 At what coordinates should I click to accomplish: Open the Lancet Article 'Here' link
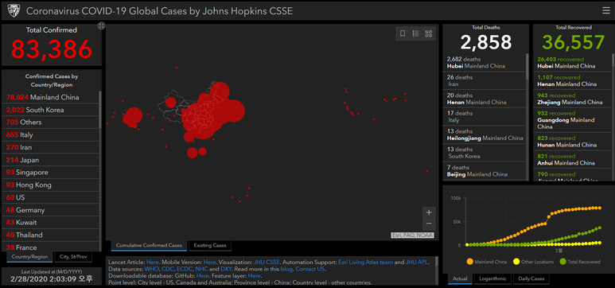(153, 262)
